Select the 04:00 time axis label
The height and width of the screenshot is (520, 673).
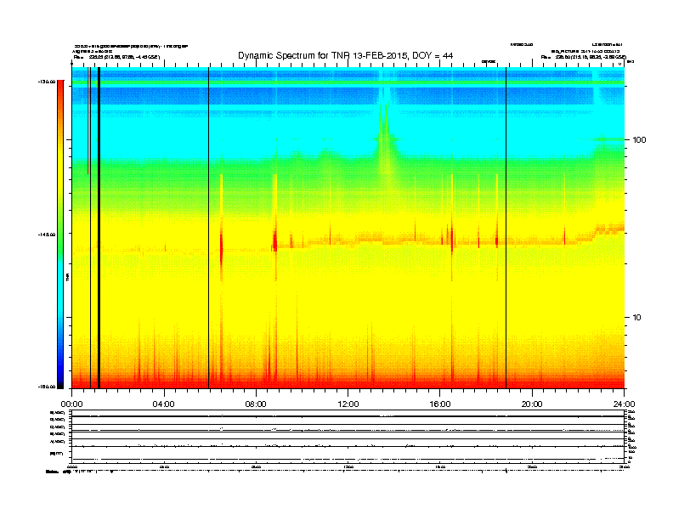coord(164,404)
